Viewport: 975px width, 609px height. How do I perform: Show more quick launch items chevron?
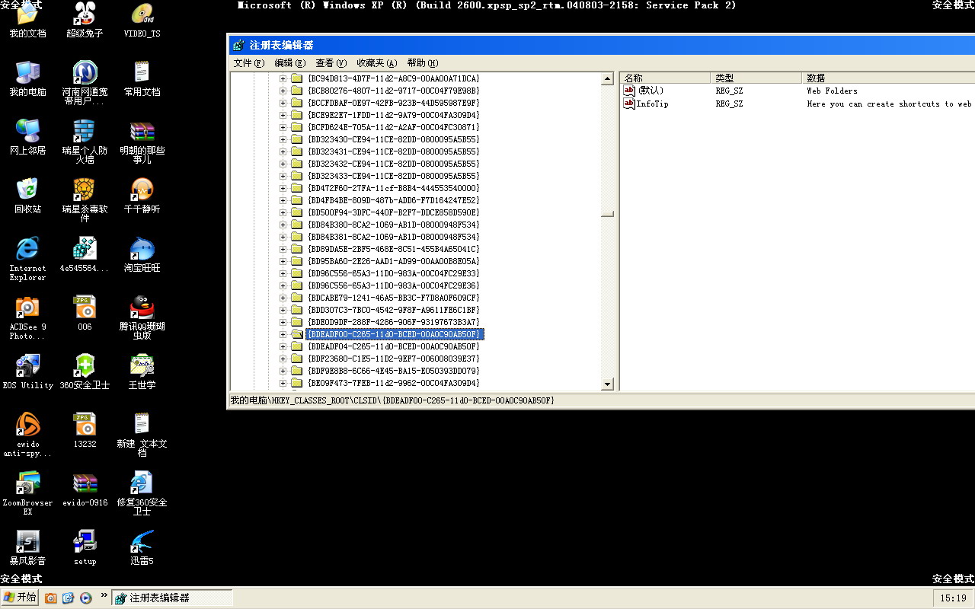tap(104, 595)
